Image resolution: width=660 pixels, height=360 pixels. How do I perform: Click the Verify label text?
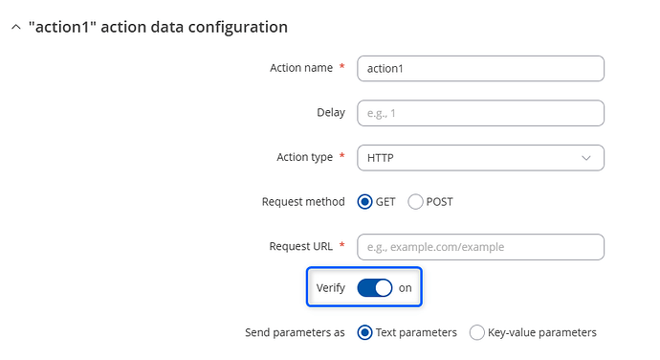(x=330, y=288)
